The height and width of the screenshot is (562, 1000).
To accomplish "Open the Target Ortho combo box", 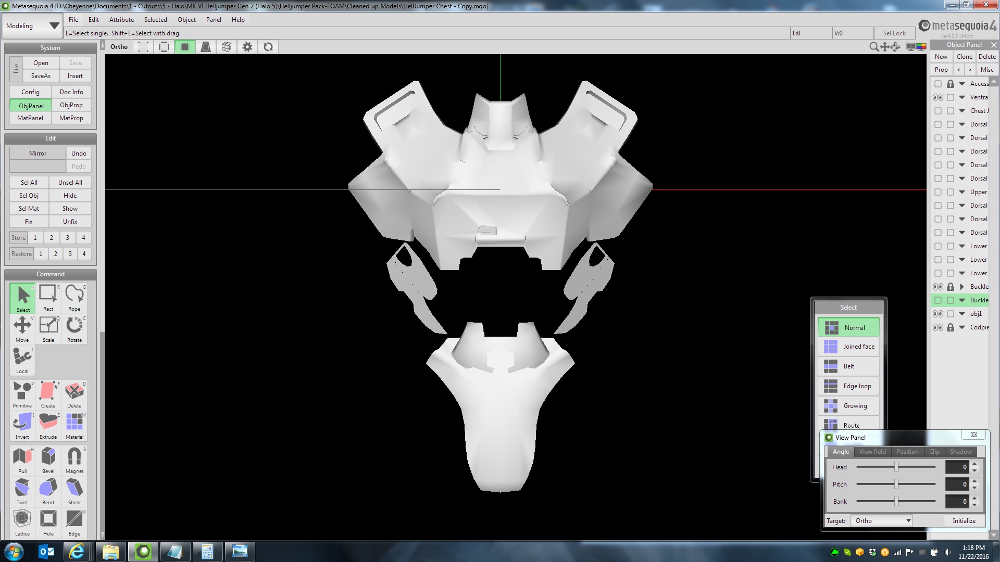I will 882,521.
